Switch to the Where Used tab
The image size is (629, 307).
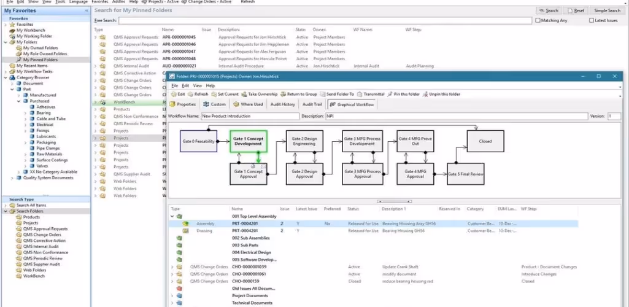[x=248, y=104]
